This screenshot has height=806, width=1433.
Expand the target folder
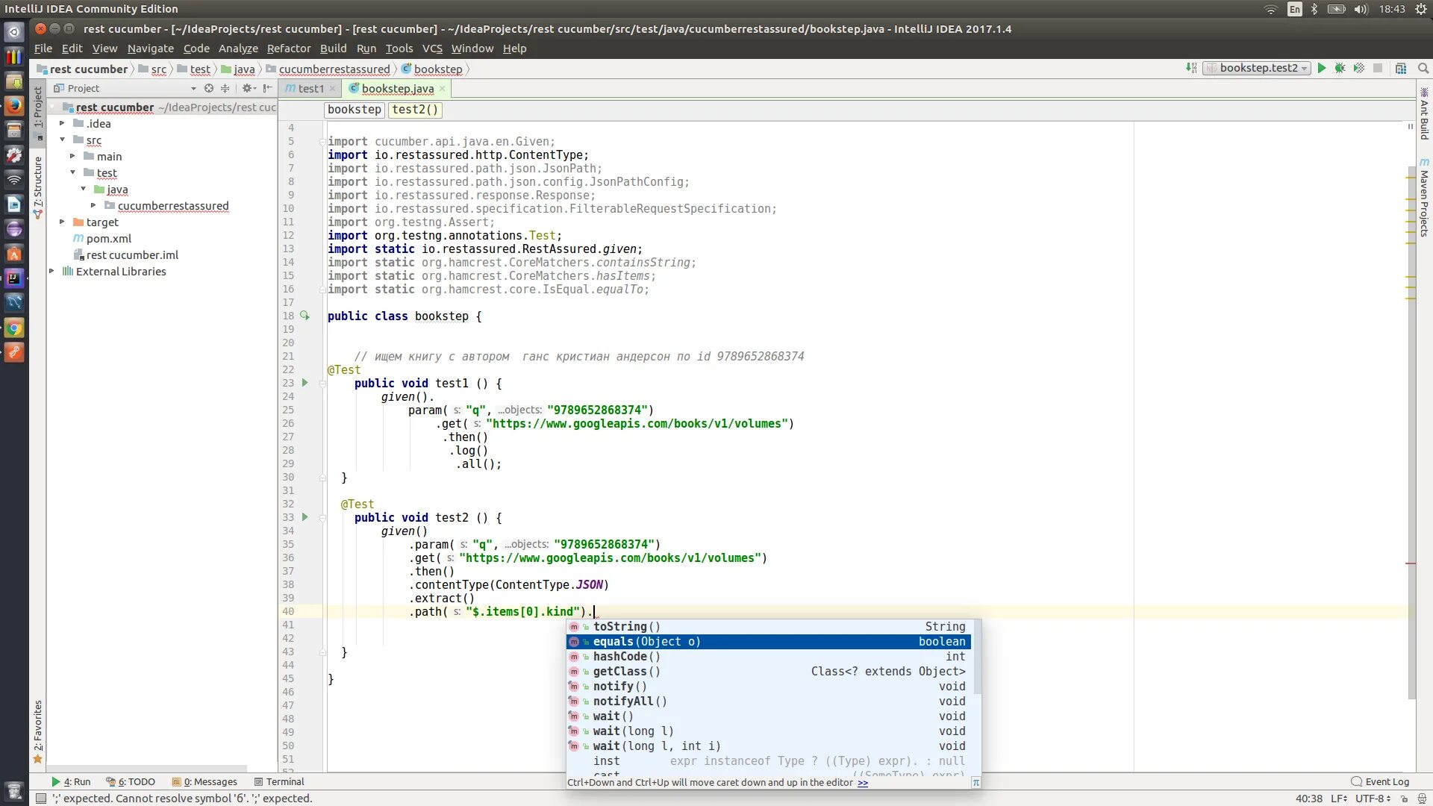(62, 222)
